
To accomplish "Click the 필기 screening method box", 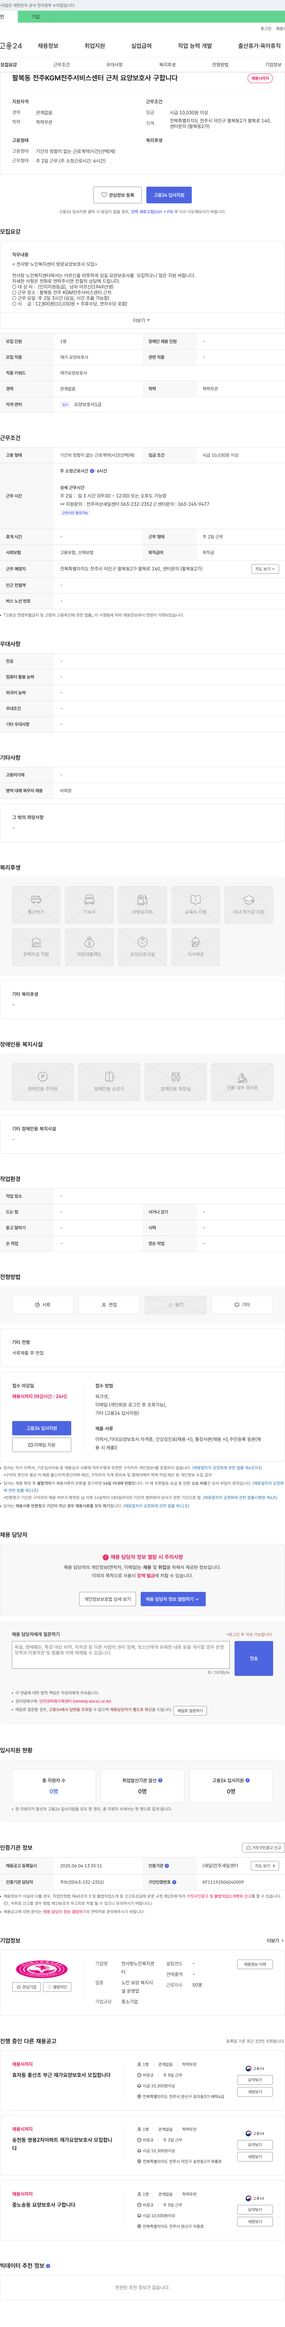I will (x=176, y=1304).
